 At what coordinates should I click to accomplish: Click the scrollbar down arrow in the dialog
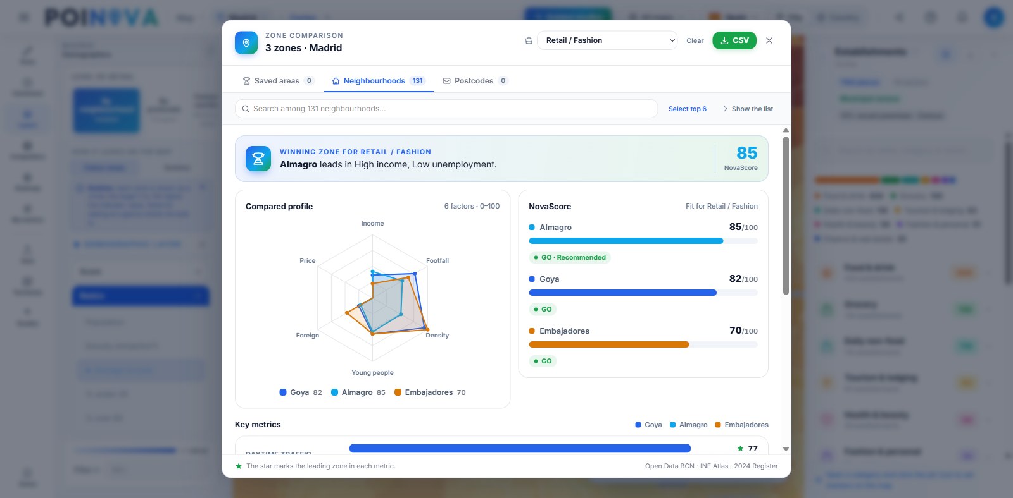pos(786,449)
